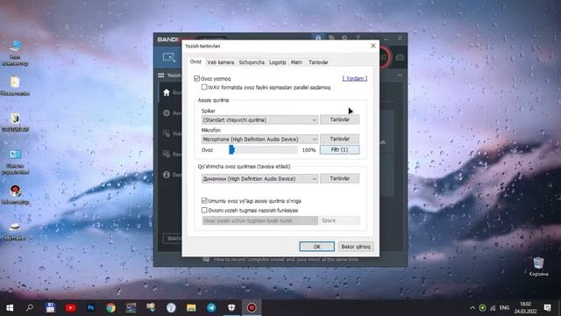Enable Ovozni yozish tugmasi nazorati checkbox

(x=204, y=211)
